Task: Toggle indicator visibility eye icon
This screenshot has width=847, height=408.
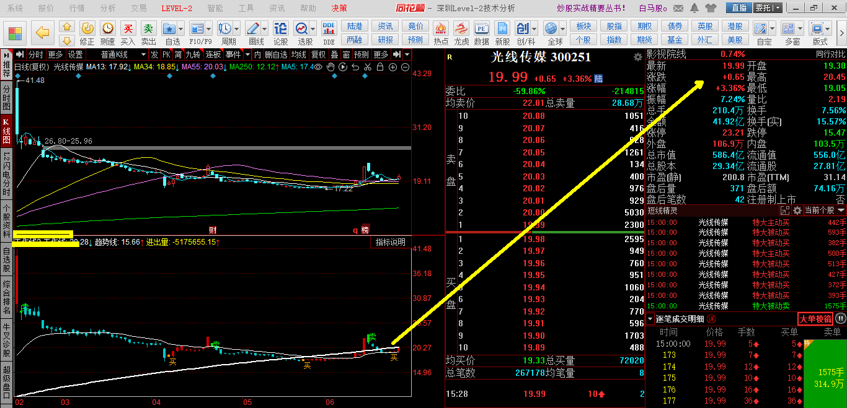Action: click(319, 67)
